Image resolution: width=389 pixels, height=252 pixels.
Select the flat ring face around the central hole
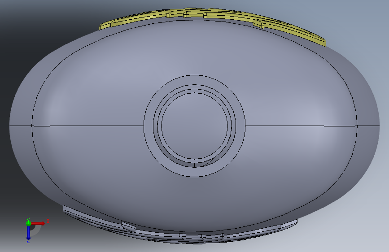pos(149,126)
